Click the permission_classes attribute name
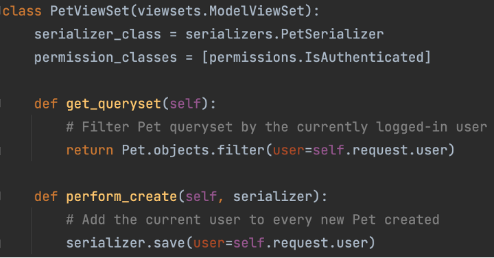This screenshot has width=494, height=258. tap(106, 58)
